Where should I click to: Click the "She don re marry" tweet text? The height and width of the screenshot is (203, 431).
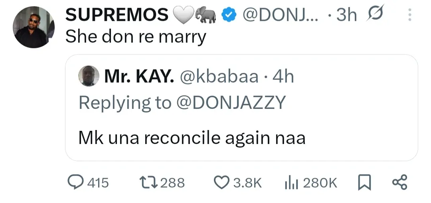click(x=136, y=37)
